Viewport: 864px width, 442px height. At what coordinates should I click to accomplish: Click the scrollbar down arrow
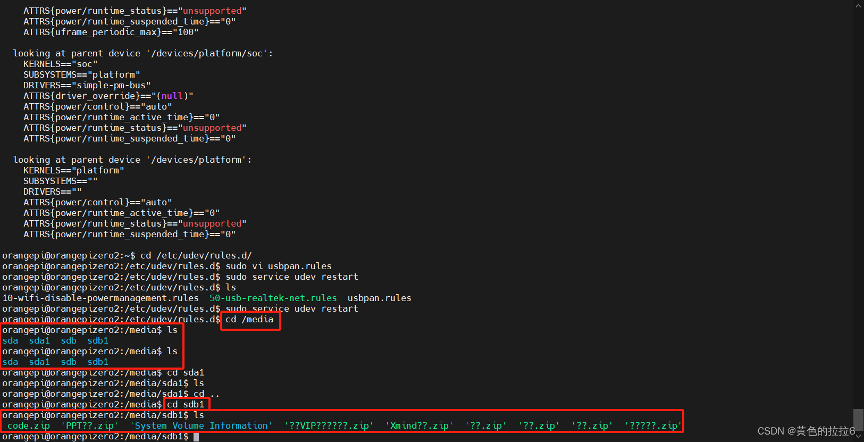[x=858, y=436]
